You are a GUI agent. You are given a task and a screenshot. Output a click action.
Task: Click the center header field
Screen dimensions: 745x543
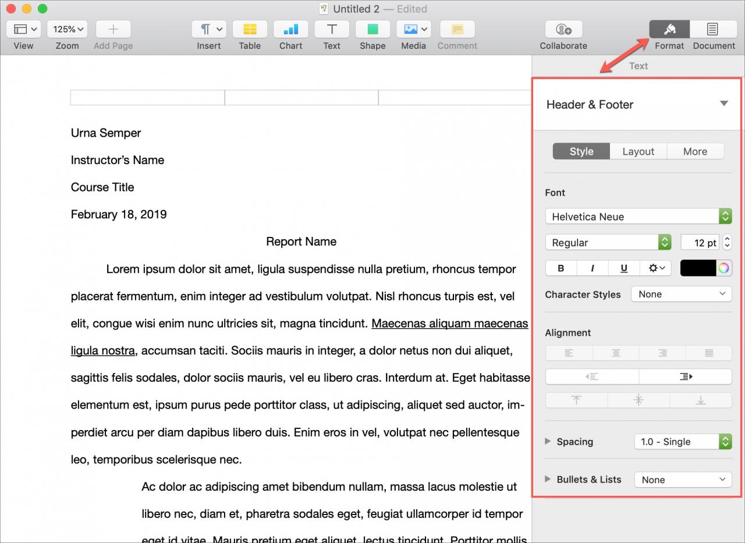tap(301, 98)
